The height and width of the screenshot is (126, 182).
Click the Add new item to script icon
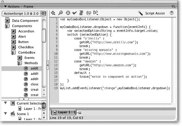click(53, 13)
